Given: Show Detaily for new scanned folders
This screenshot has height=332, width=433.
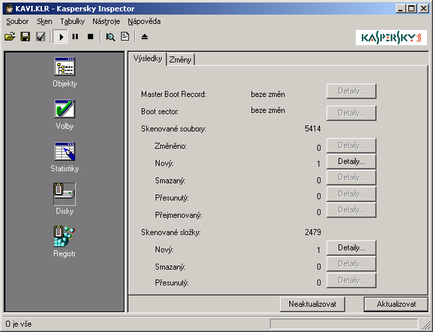Looking at the screenshot, I should [351, 248].
